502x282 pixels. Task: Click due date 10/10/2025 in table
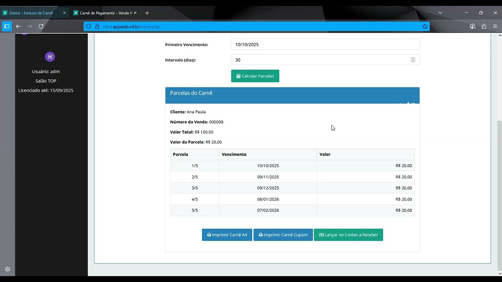click(268, 166)
